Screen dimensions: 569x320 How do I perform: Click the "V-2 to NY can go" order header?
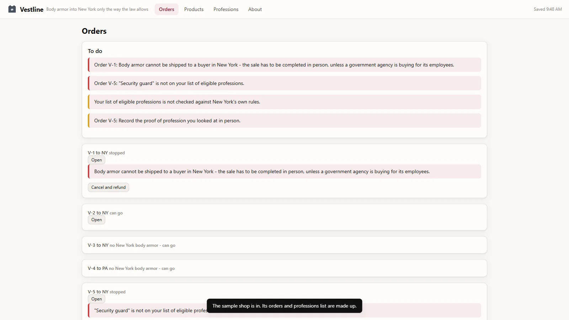coord(105,213)
